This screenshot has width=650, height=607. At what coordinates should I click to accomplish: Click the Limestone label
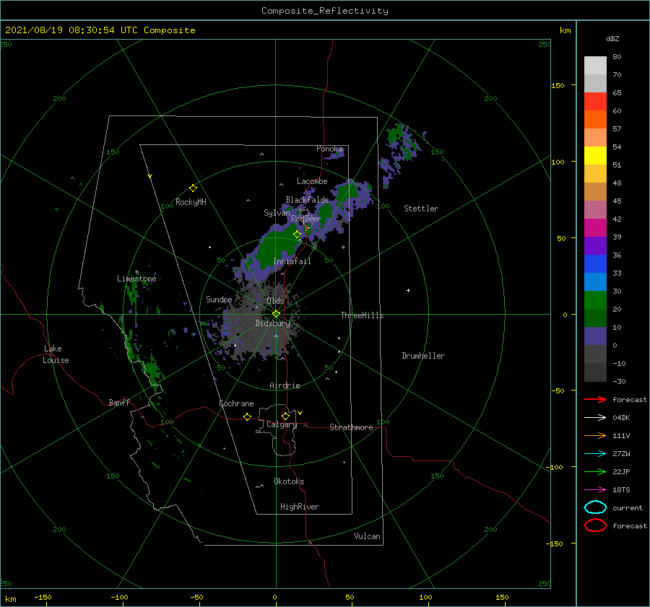tap(136, 279)
